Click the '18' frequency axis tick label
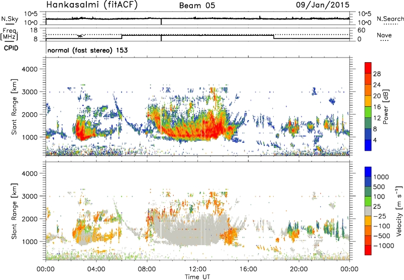This screenshot has height=280, width=404. 33,30
